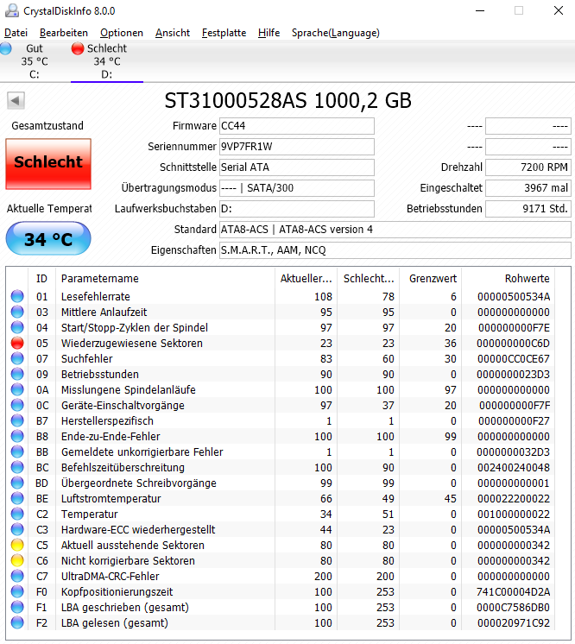Click the blue status icon for Suchfehler
Viewport: 575px width, 644px height.
click(x=17, y=358)
